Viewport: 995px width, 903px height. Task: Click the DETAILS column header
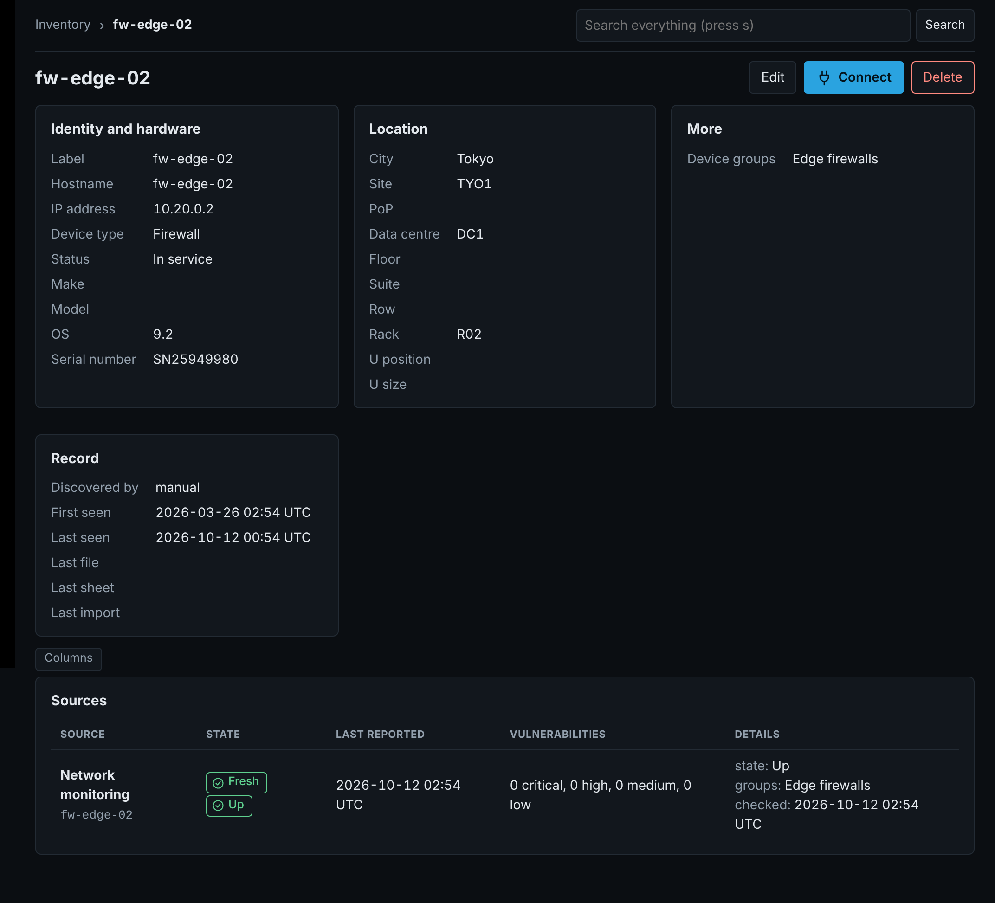(757, 734)
